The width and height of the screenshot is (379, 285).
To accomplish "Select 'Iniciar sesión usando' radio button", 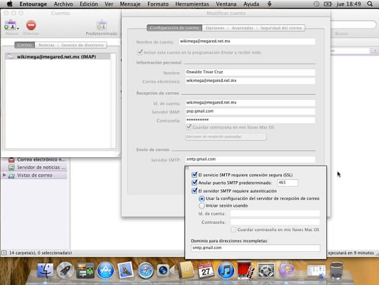I will point(202,205).
